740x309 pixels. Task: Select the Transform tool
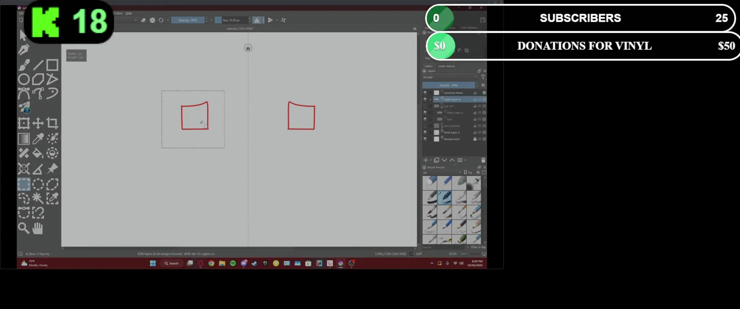(x=24, y=124)
